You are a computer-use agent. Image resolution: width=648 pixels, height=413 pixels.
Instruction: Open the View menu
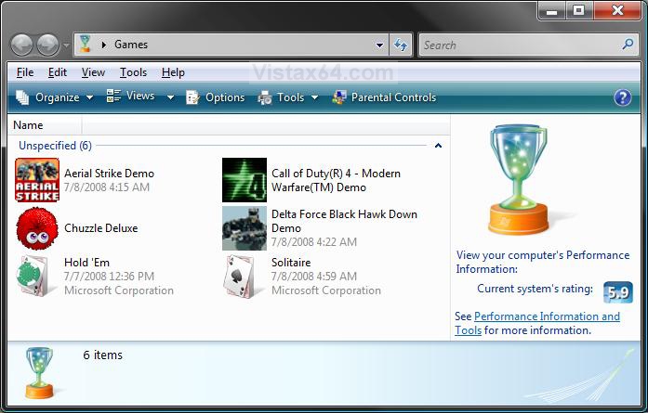pos(93,72)
